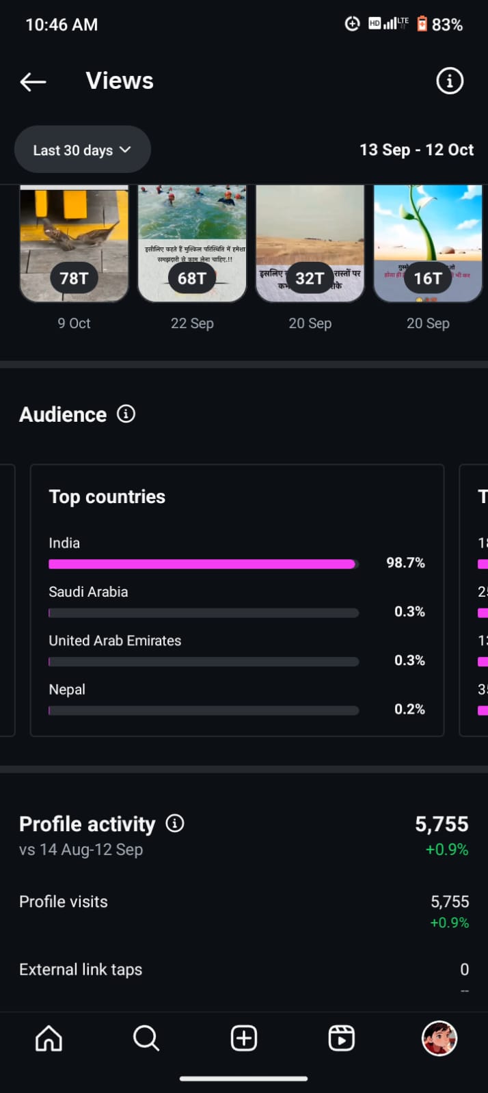Tap the Top countries card title
This screenshot has width=488, height=1093.
(107, 497)
